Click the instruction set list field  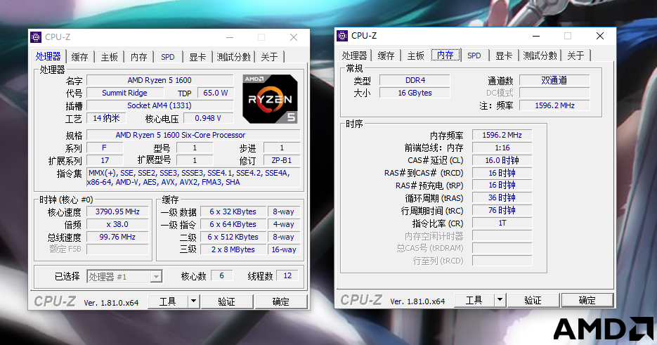click(x=193, y=177)
